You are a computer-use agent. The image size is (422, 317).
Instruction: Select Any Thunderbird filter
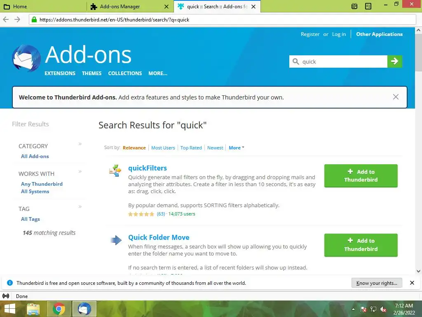42,184
